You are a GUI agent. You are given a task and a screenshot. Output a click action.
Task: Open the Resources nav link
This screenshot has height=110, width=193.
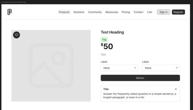click(112, 12)
